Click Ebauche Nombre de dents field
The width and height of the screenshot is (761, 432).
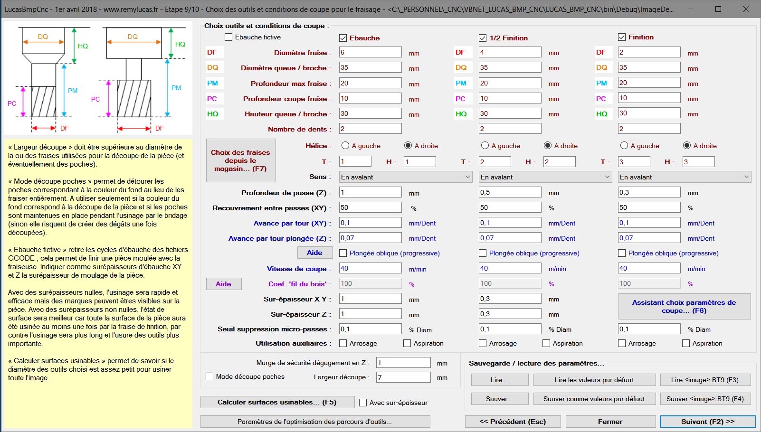point(371,129)
